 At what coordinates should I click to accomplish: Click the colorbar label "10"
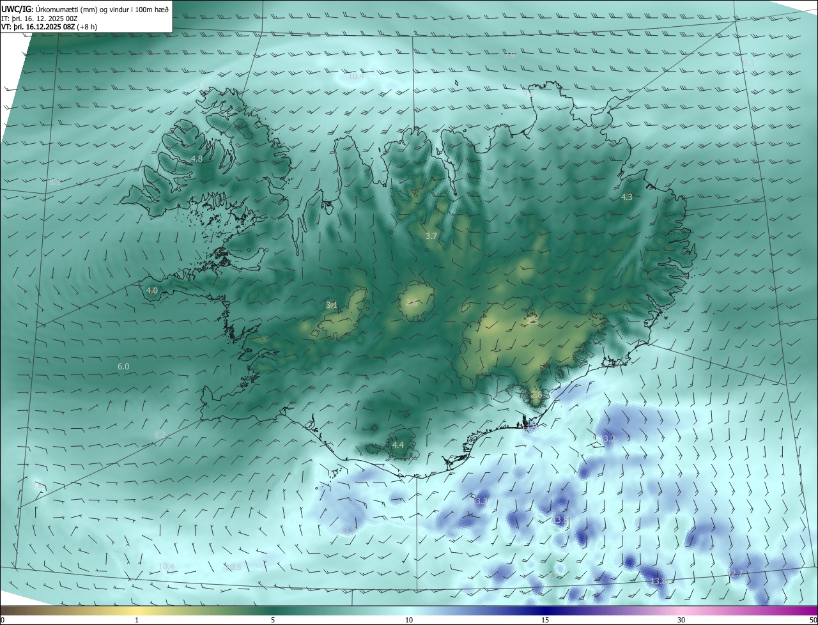click(409, 620)
